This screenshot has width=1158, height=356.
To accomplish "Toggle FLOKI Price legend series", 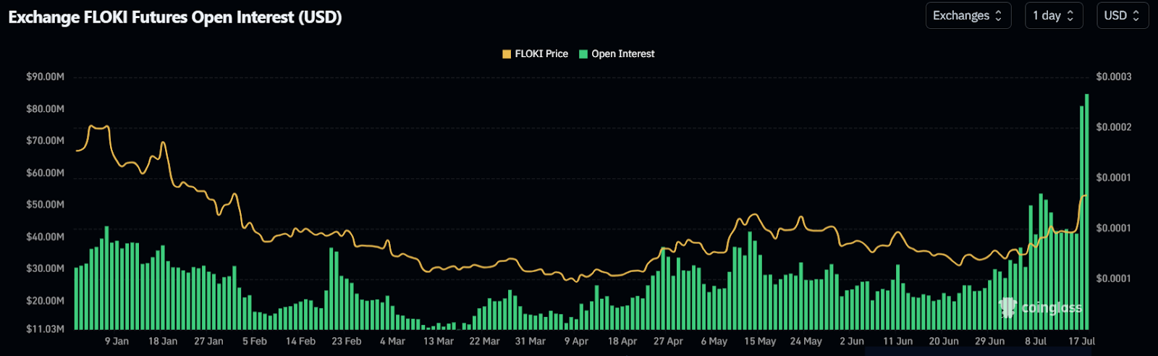I will 536,54.
